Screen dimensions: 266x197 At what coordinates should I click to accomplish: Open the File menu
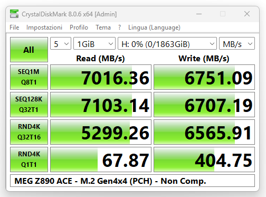(x=14, y=27)
